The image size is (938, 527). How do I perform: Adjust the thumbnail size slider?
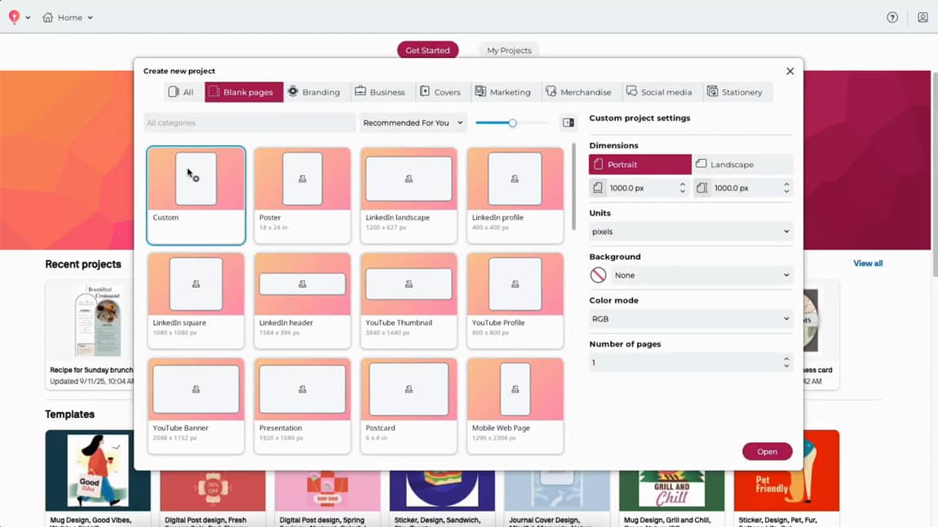pyautogui.click(x=512, y=123)
